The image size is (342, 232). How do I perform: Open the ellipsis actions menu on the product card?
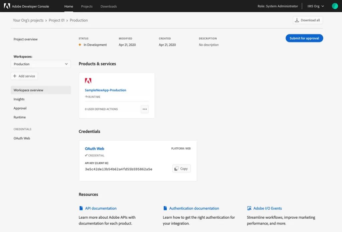click(x=145, y=109)
